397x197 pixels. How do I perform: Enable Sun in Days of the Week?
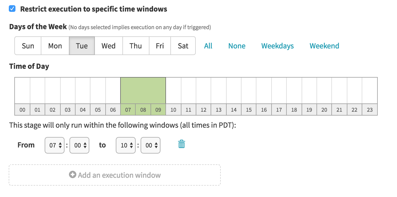(28, 46)
